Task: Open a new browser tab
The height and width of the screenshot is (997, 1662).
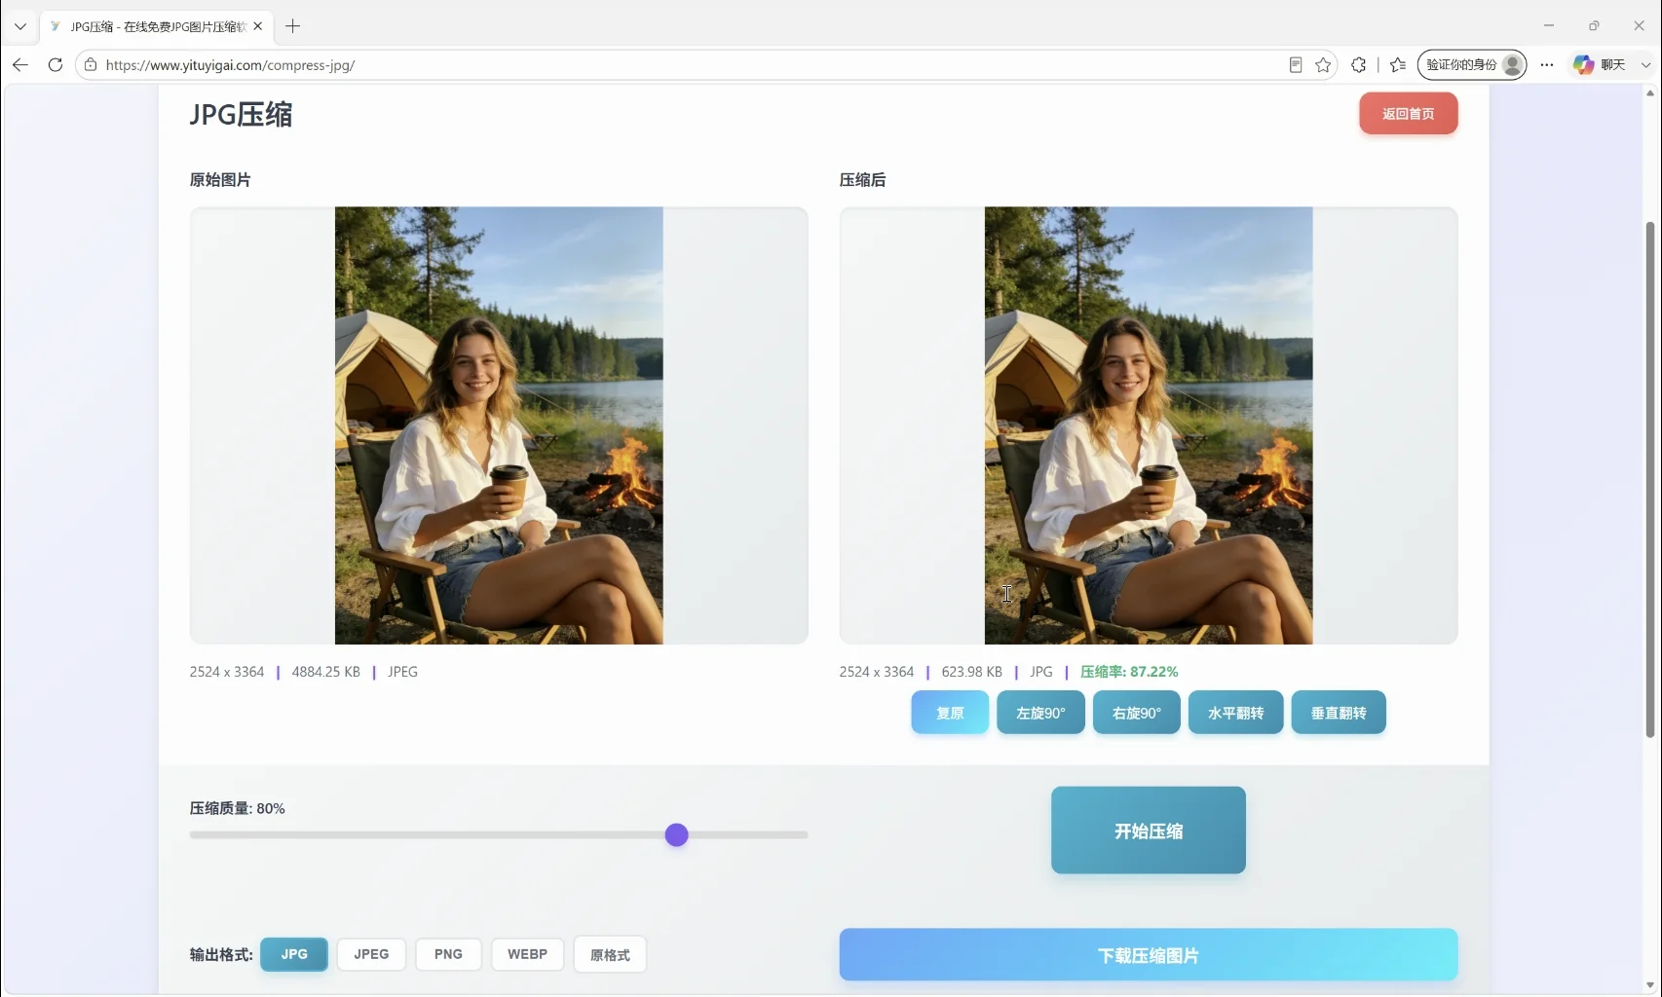Action: tap(292, 26)
